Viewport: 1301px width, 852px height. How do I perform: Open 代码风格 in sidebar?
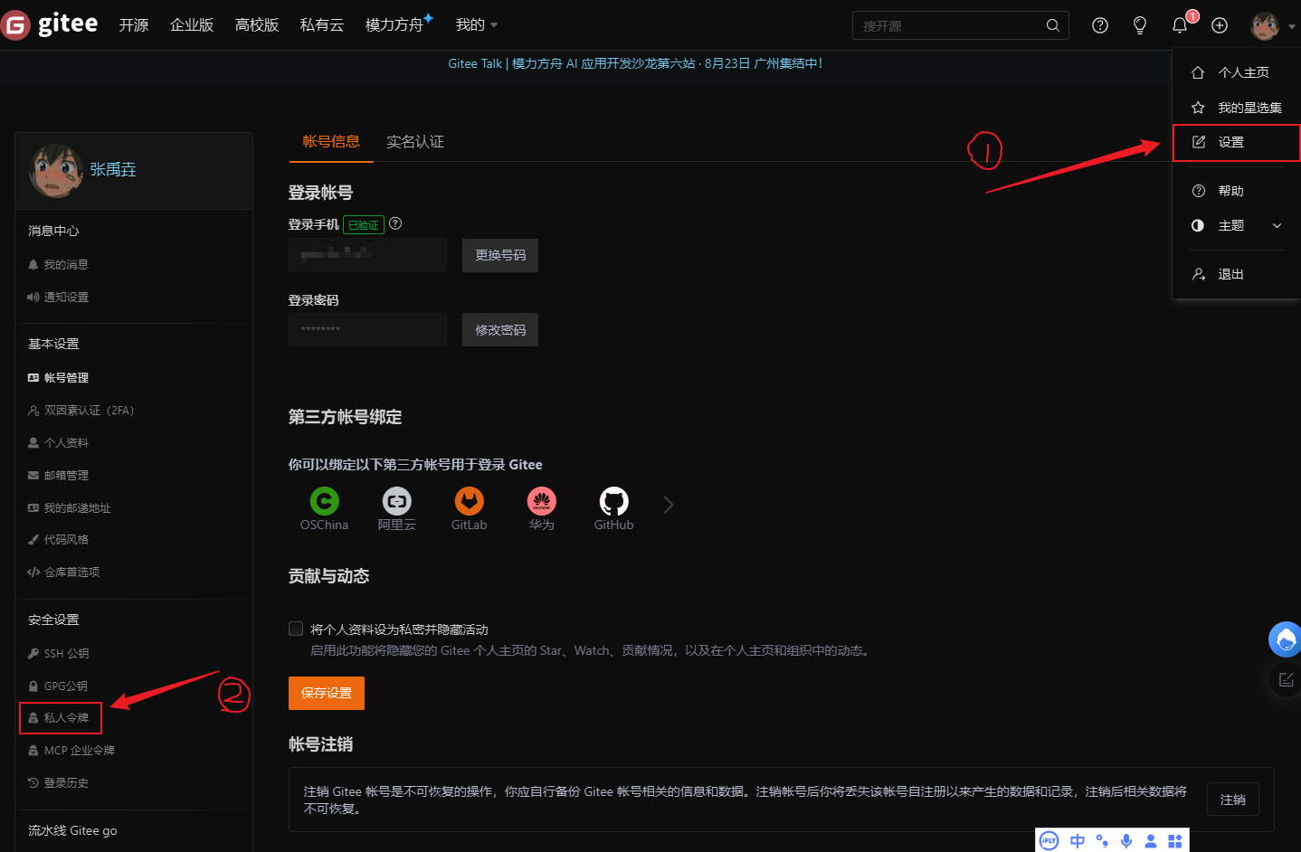[66, 540]
